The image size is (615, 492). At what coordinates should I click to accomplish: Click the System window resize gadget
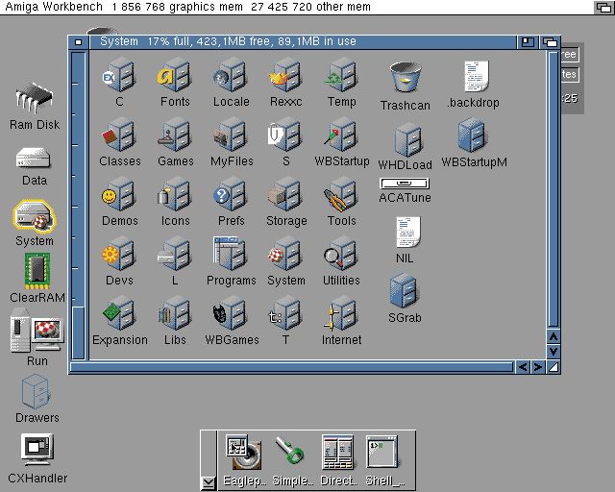[x=553, y=367]
